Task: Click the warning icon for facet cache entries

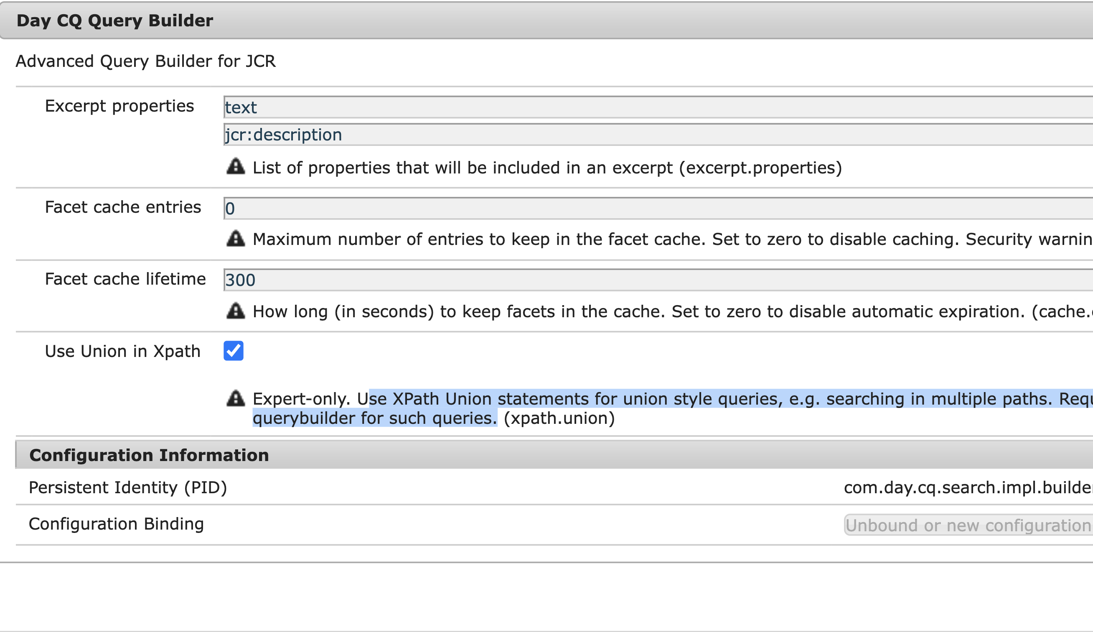Action: click(x=236, y=238)
